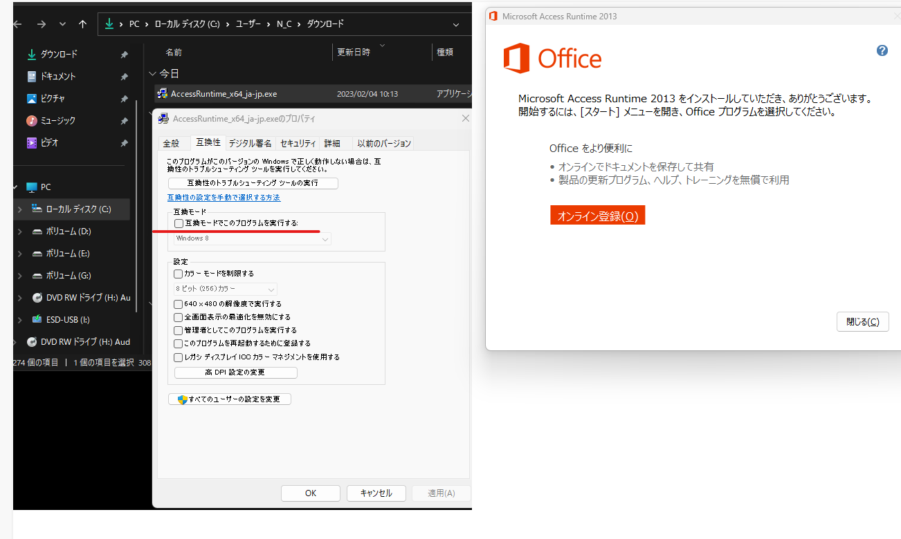Switch to the 以前のバージョン tab
This screenshot has width=901, height=539.
click(384, 144)
